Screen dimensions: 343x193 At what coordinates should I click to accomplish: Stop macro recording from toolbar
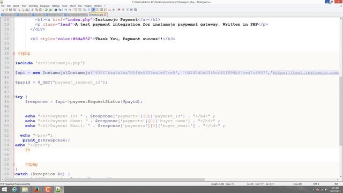click(x=123, y=10)
